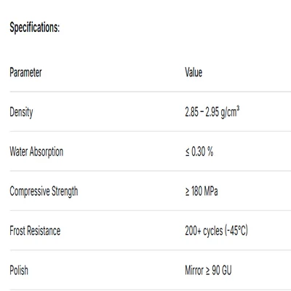
Task: Click the Specifications heading
Action: coord(34,28)
